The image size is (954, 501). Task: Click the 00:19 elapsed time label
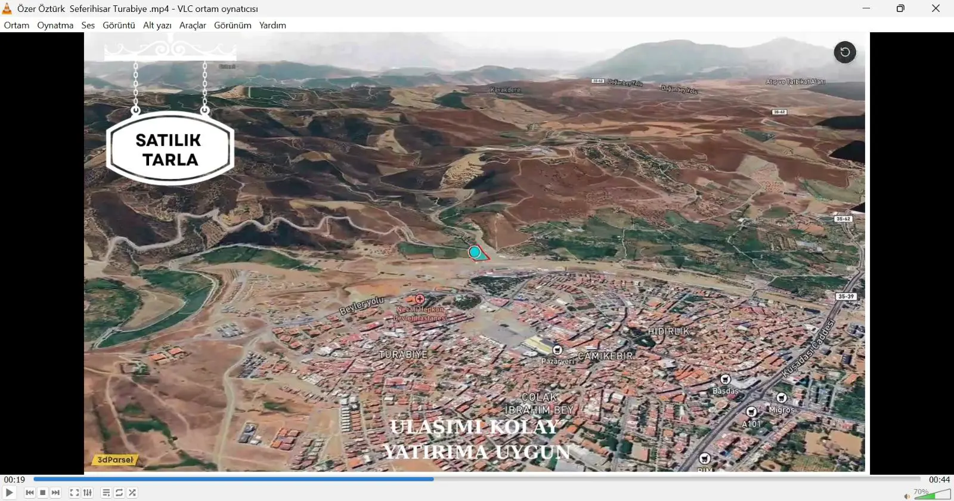pos(14,480)
